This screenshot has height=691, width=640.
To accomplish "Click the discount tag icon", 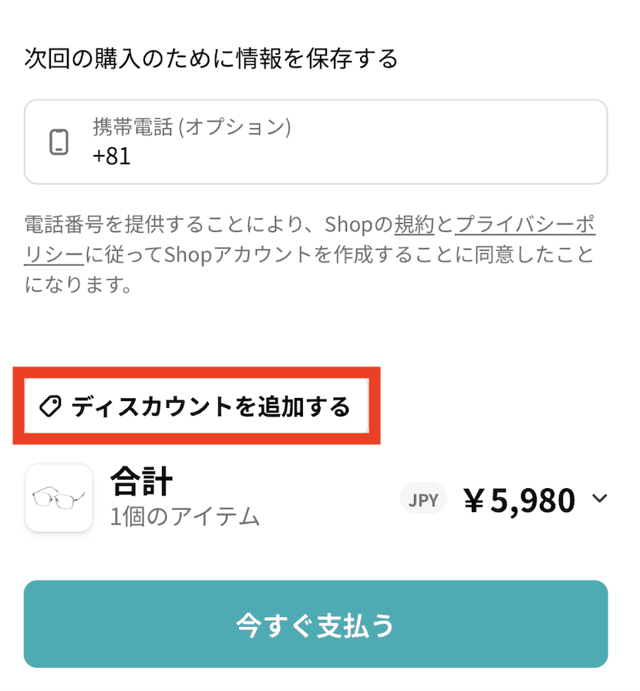I will (x=50, y=406).
